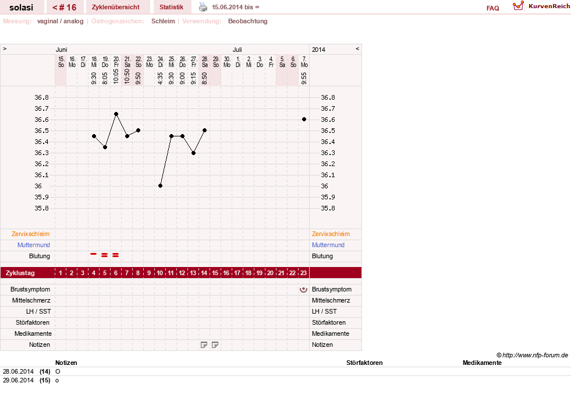Screen dimensions: 571x397
Task: Select the 36.6 temperature point on day 23
Action: [304, 120]
